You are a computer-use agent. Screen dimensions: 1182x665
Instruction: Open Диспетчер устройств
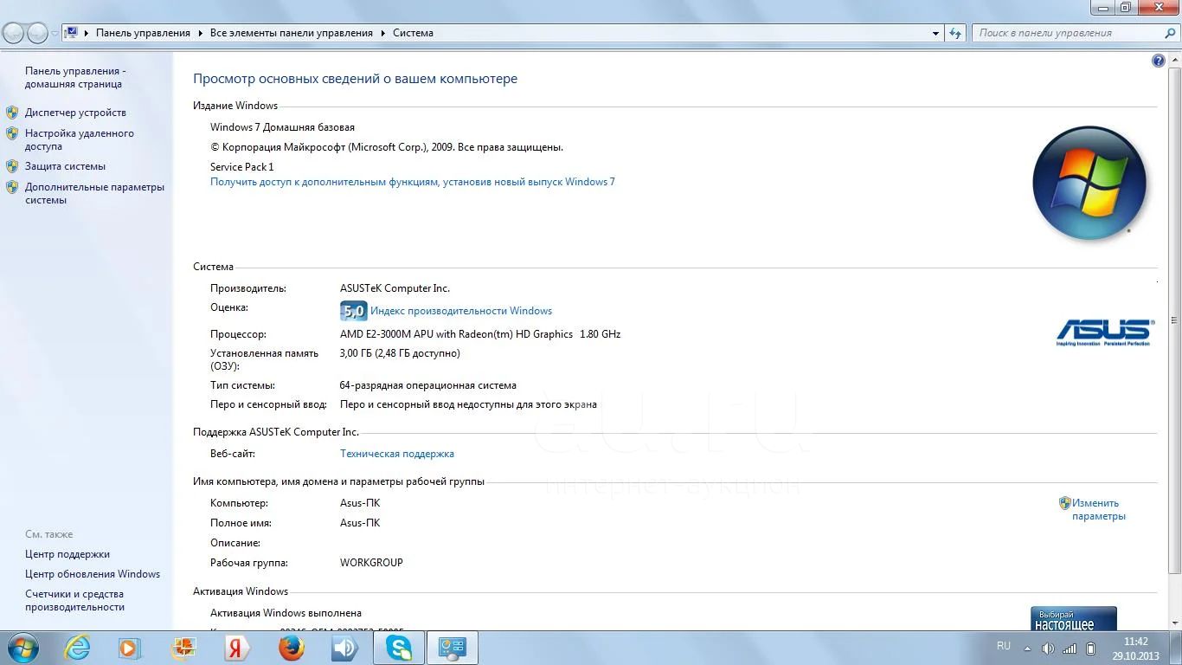coord(75,113)
